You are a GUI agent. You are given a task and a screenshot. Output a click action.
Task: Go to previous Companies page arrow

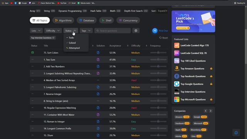click(x=205, y=111)
